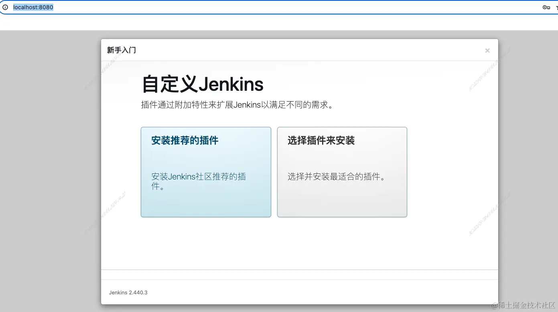The height and width of the screenshot is (312, 558).
Task: Click the Jenkins 2.440.3 version text
Action: coord(128,292)
